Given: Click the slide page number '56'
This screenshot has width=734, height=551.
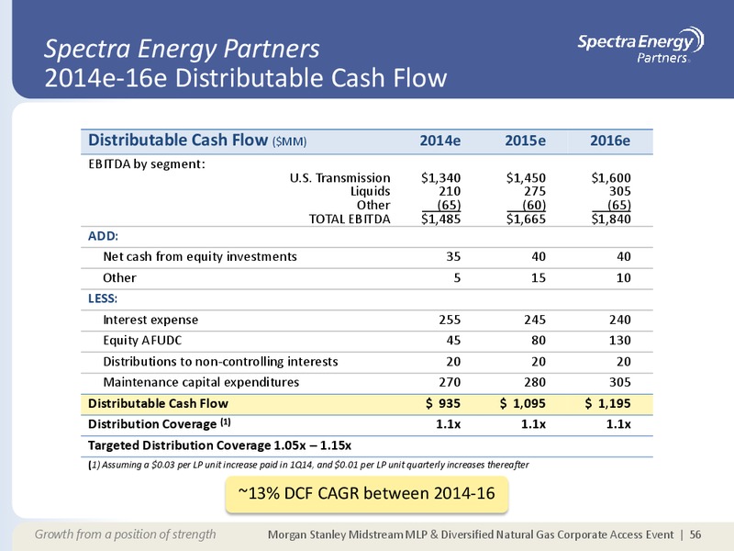Looking at the screenshot, I should pyautogui.click(x=695, y=534).
